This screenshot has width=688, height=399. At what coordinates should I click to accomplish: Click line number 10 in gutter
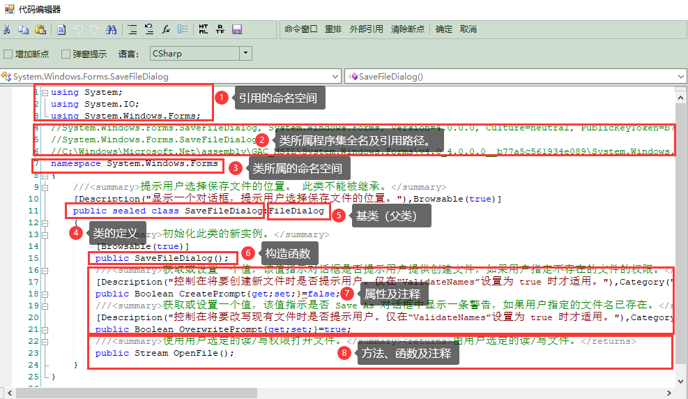33,200
